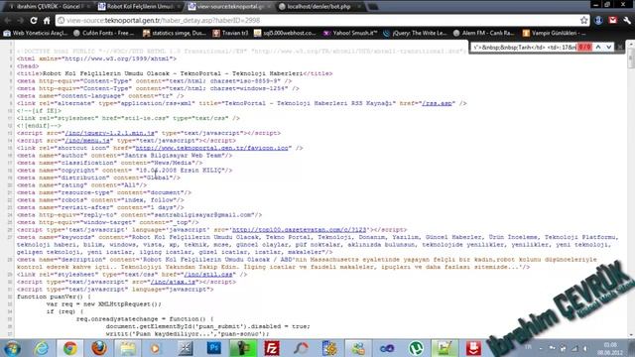Open Photoshop from taskbar
The height and width of the screenshot is (357, 635).
[214, 348]
